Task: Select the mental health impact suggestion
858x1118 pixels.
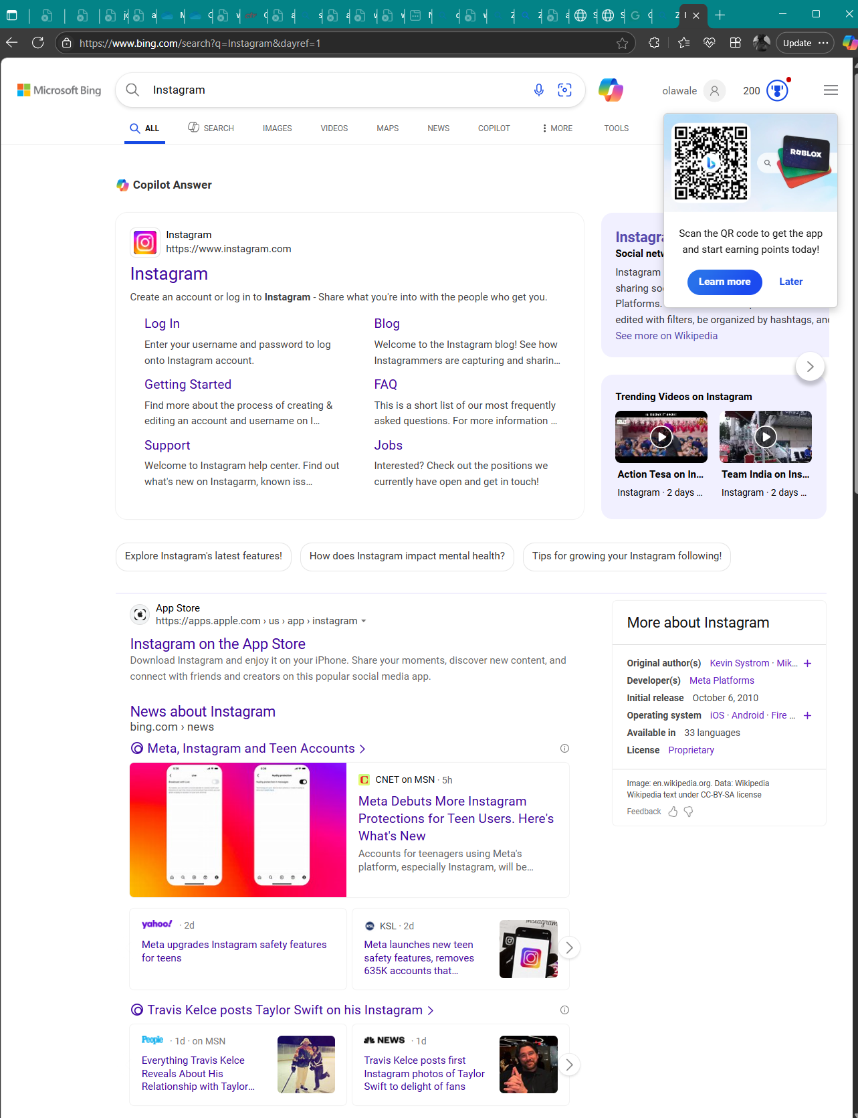Action: (x=407, y=557)
